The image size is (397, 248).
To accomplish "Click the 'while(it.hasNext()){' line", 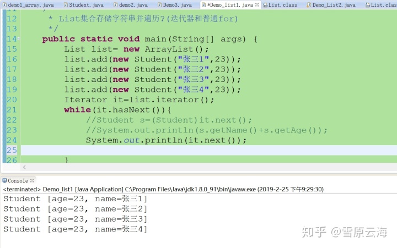I will coord(117,110).
